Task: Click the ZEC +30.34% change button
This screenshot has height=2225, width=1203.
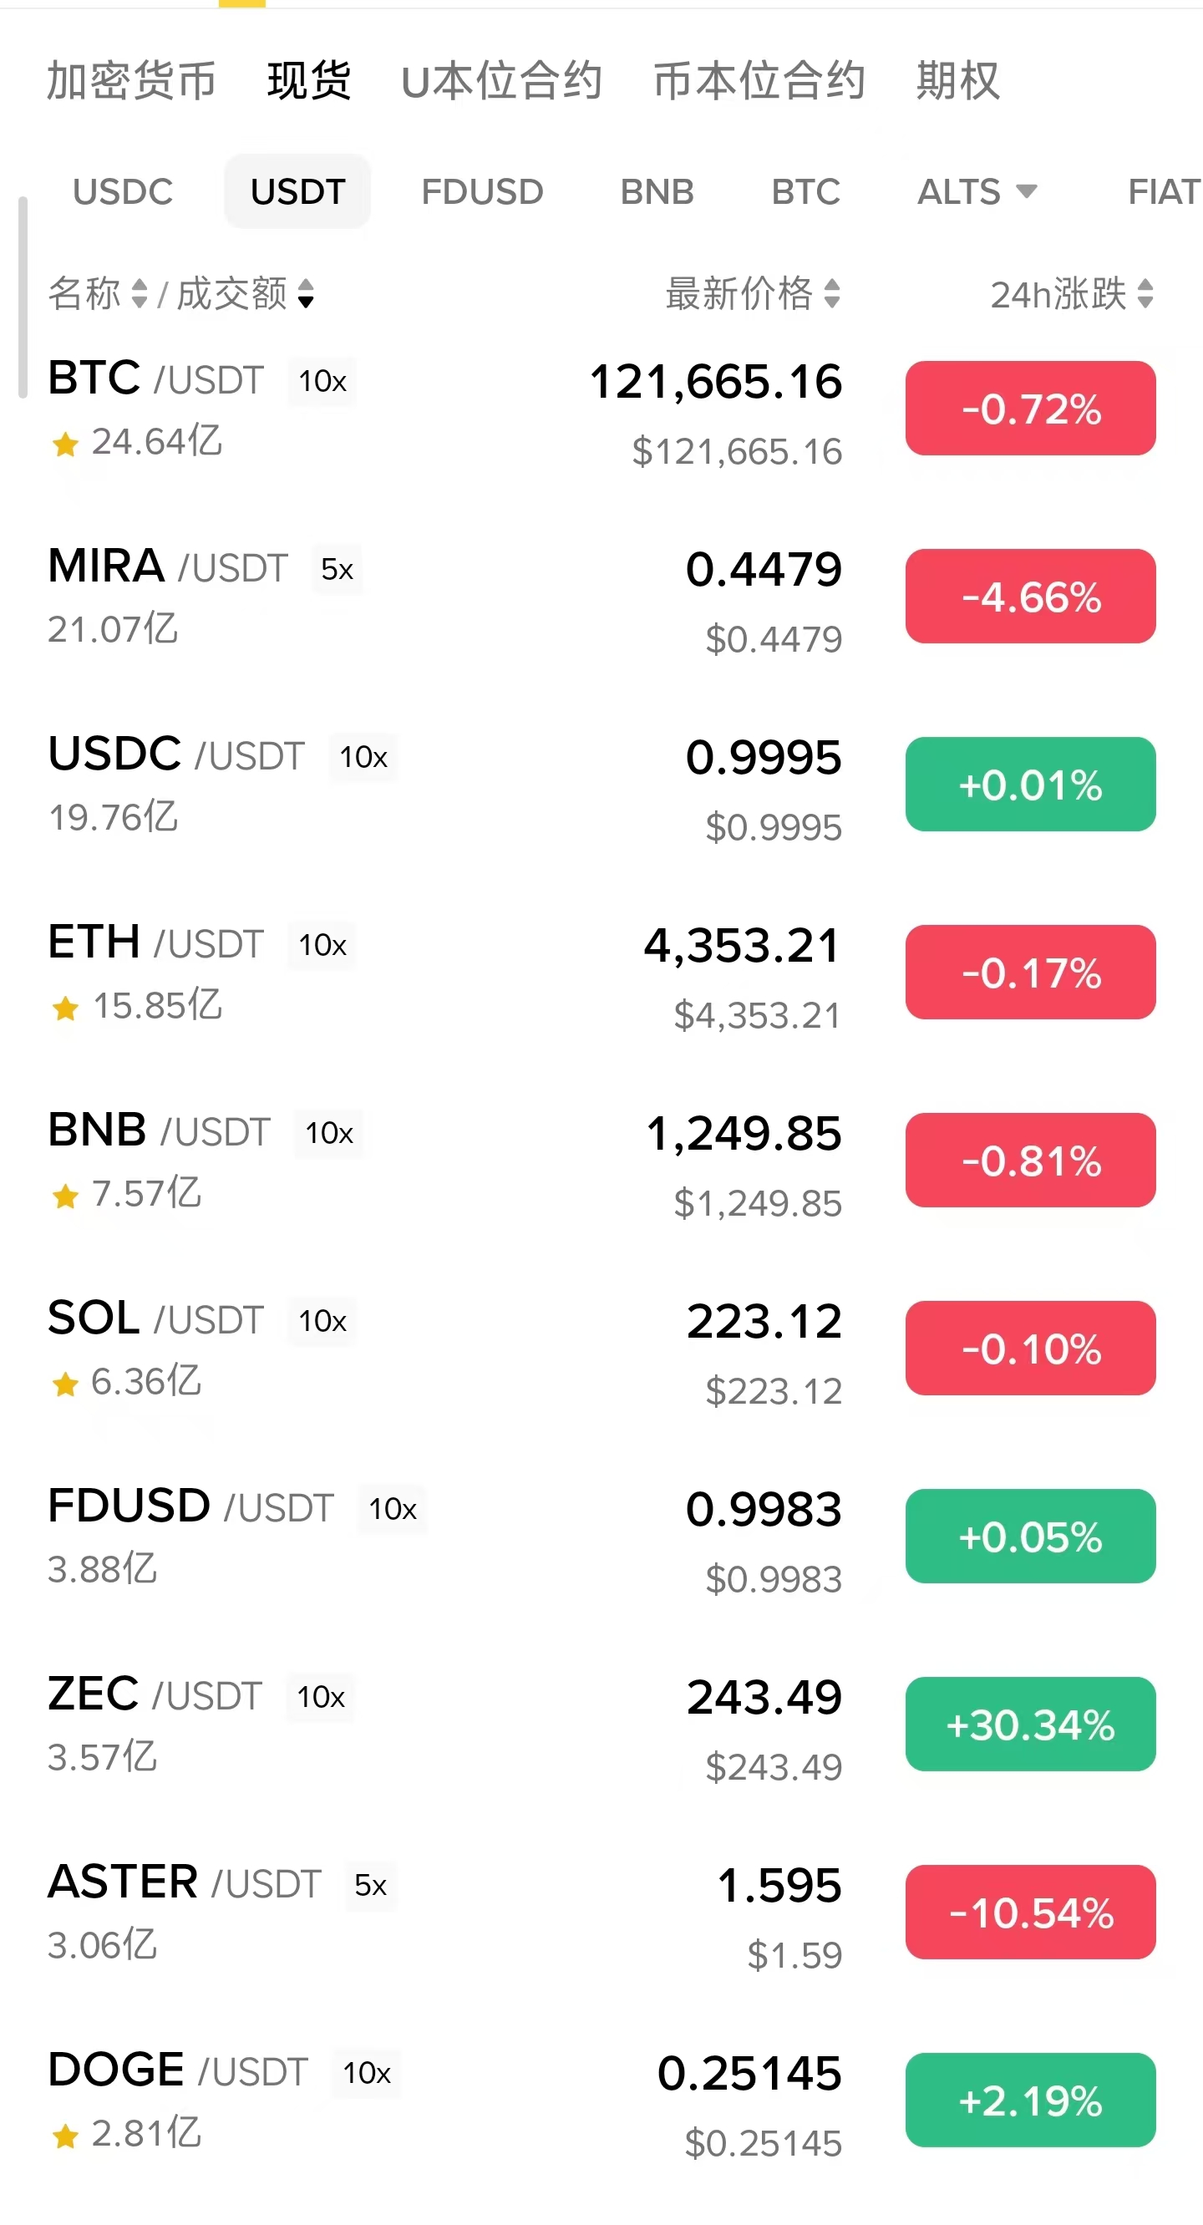Action: 1029,1724
